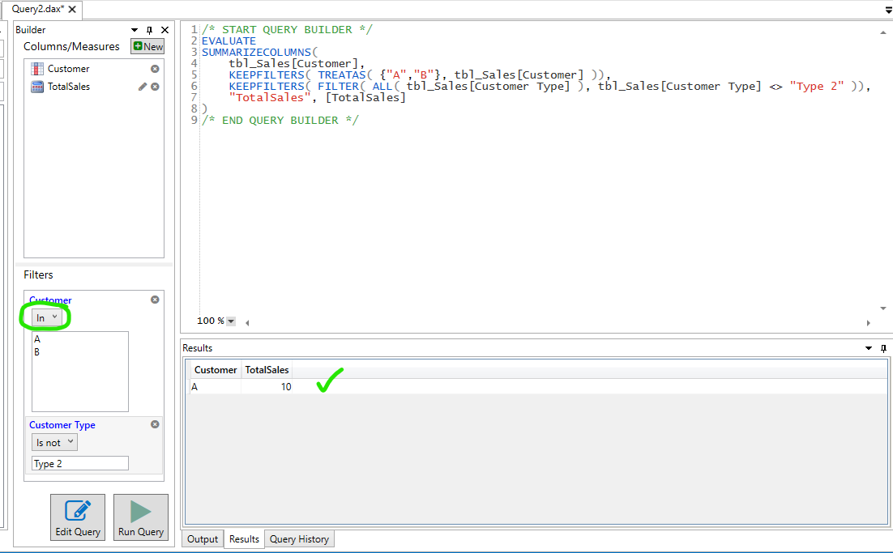Remove the Customer Type filter X icon
The width and height of the screenshot is (893, 553).
click(x=154, y=423)
